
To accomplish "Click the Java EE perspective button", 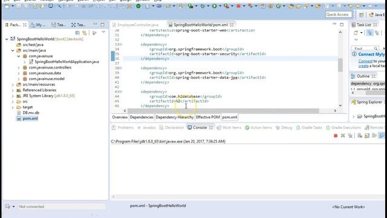I will [x=377, y=15].
